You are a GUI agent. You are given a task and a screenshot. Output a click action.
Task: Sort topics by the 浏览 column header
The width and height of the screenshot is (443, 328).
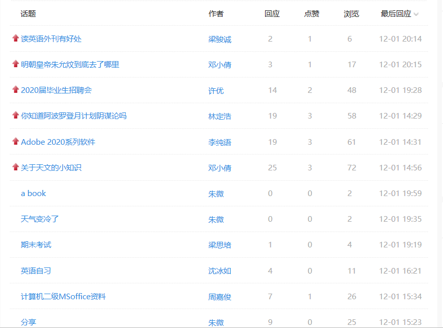[351, 14]
